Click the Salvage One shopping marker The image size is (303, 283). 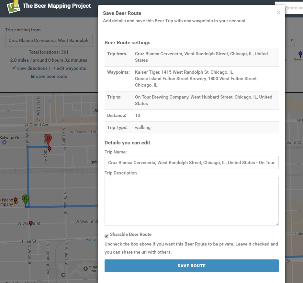4,142
